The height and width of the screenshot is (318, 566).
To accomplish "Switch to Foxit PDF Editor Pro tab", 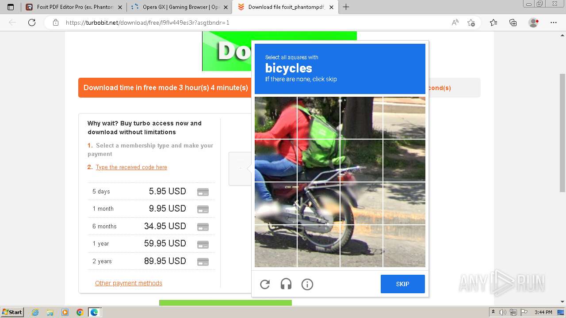I will point(73,7).
